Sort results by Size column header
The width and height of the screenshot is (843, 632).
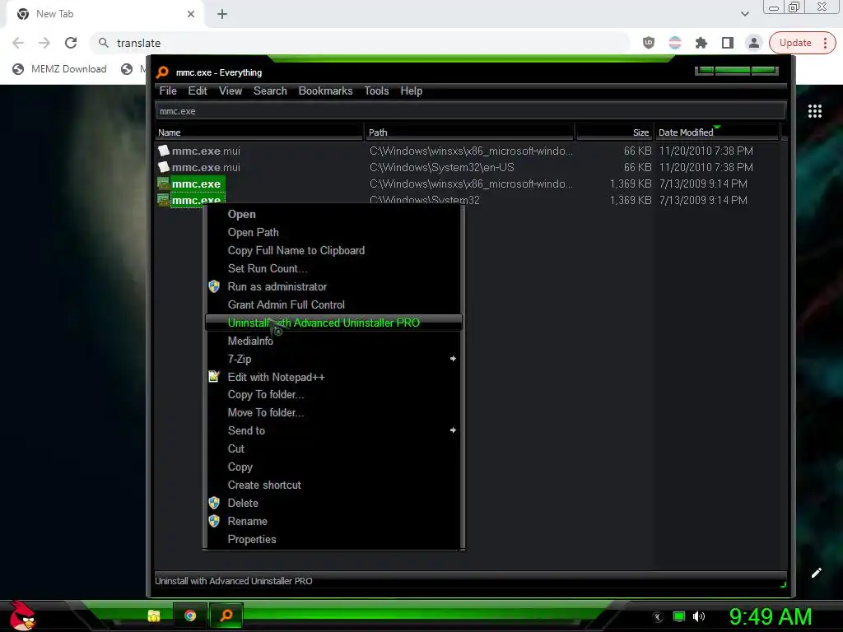coord(614,132)
